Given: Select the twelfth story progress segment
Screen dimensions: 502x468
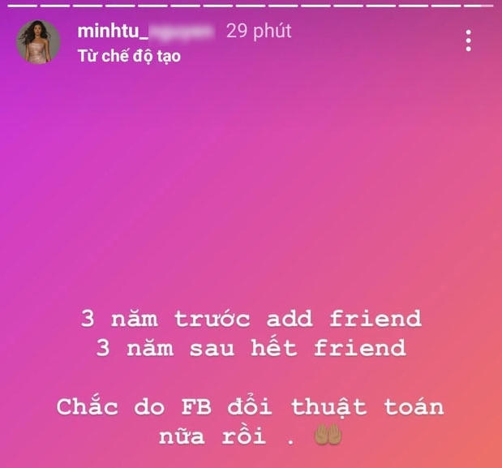Looking at the screenshot, I should (x=380, y=6).
